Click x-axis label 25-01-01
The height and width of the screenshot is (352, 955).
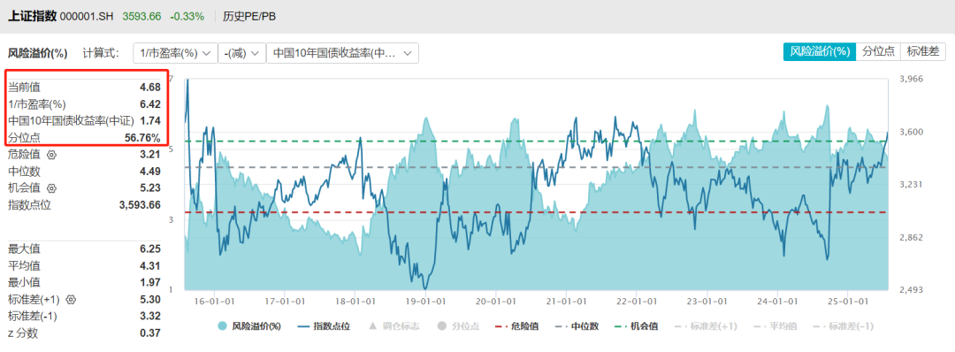click(848, 302)
